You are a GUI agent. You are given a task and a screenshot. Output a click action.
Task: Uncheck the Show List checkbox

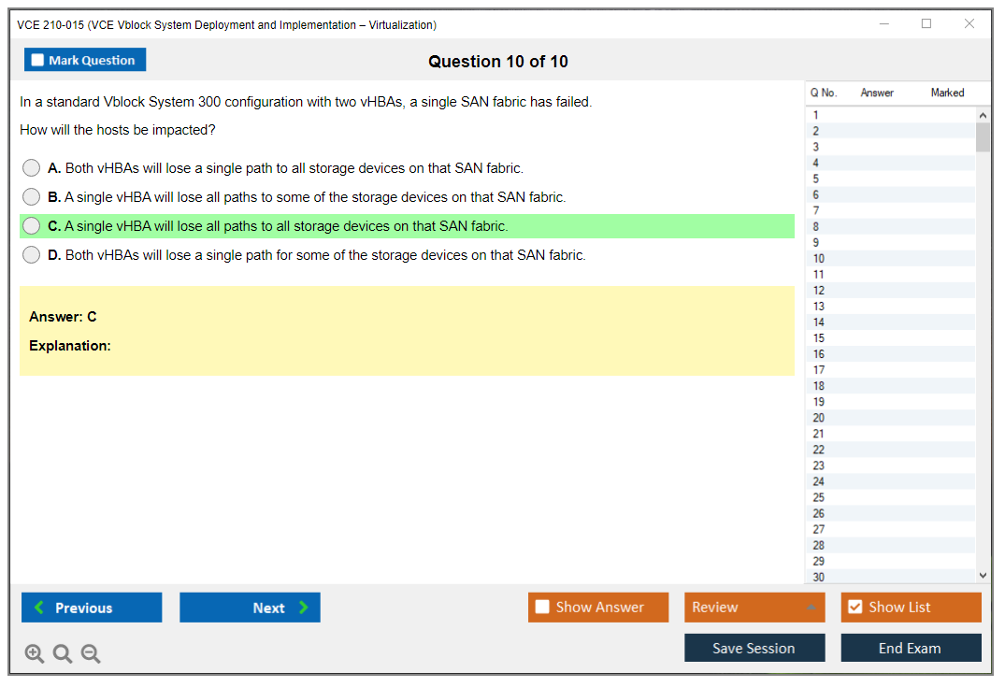(854, 608)
